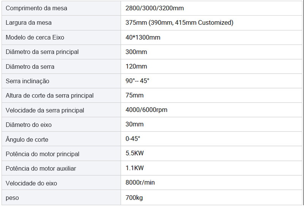304x209 pixels.
Task: Click the 120mm saw diameter value
Action: [x=136, y=66]
